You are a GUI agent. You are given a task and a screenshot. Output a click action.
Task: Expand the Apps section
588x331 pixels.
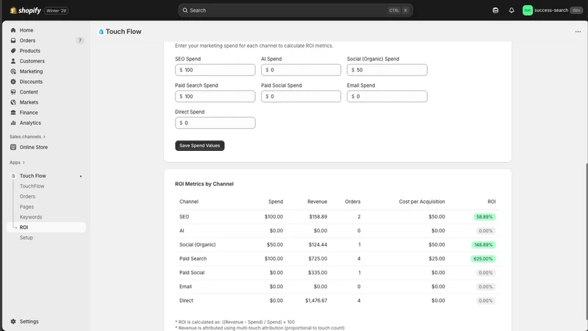[17, 163]
